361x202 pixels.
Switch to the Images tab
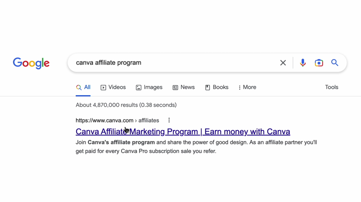point(149,87)
